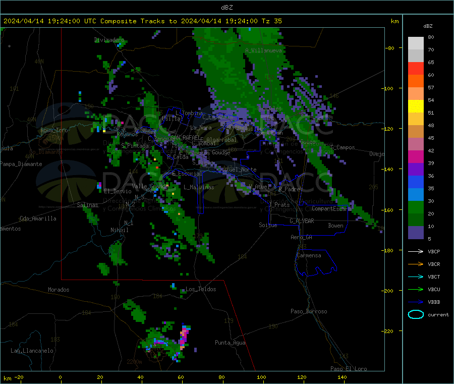Click the L_Malvinas label
Image resolution: width=454 pixels, height=384 pixels.
(199, 187)
